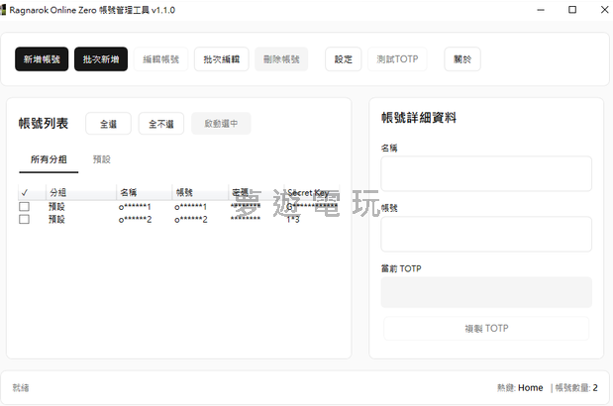Screen dimensions: 613x406
Task: Open 批次新增 to batch add accounts
Action: (100, 59)
